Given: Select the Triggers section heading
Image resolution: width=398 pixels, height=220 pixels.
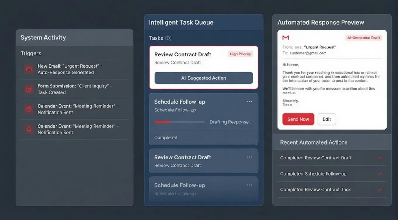Looking at the screenshot, I should pos(31,53).
